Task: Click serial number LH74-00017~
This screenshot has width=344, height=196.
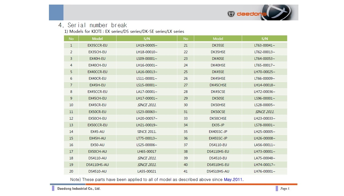Action: [x=264, y=165]
